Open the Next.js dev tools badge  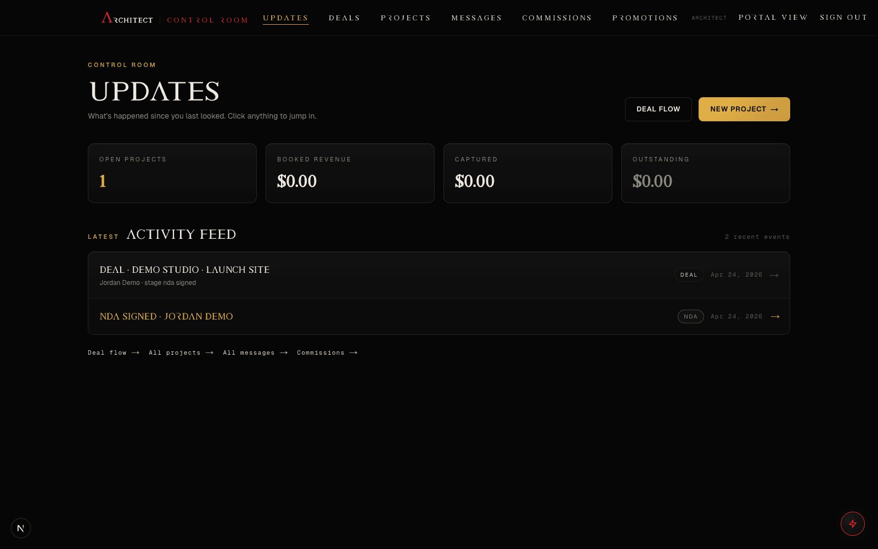21,528
